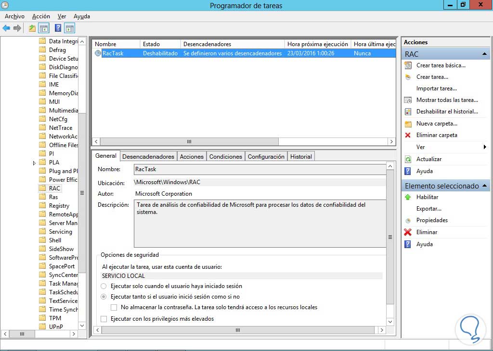
Task: Click task list horizontal scrollbar thumb
Action: click(x=189, y=141)
